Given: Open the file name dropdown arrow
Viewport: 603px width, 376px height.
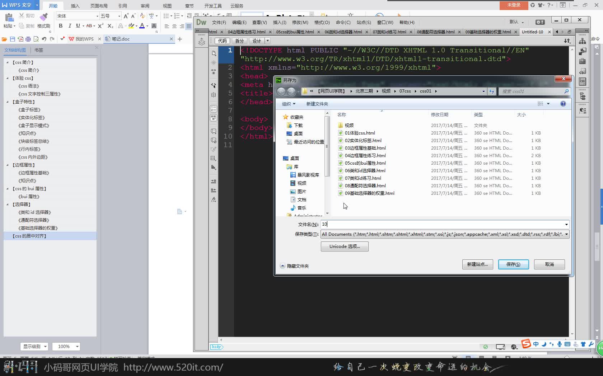Looking at the screenshot, I should [x=566, y=224].
